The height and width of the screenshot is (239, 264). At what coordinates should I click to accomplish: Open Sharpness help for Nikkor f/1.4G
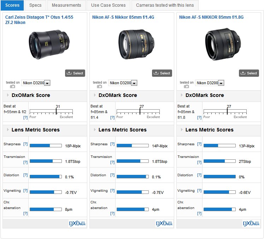[112, 144]
